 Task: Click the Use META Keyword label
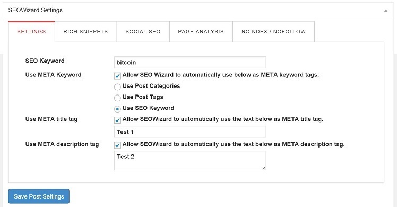(53, 75)
